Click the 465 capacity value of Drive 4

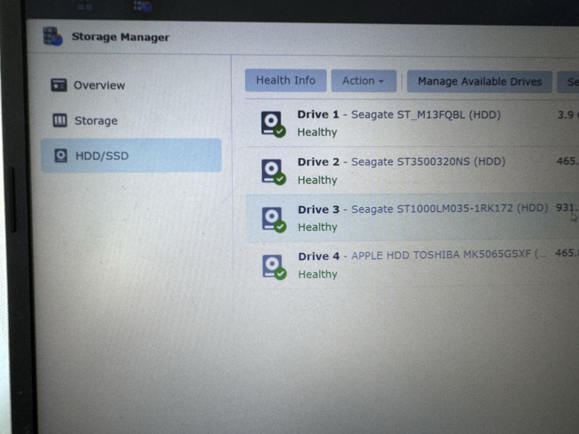click(567, 253)
